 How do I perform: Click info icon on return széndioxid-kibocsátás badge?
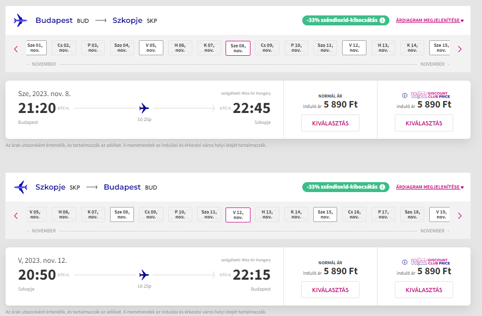382,187
